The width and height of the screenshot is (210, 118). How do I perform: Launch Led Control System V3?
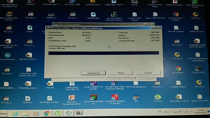(x=93, y=100)
